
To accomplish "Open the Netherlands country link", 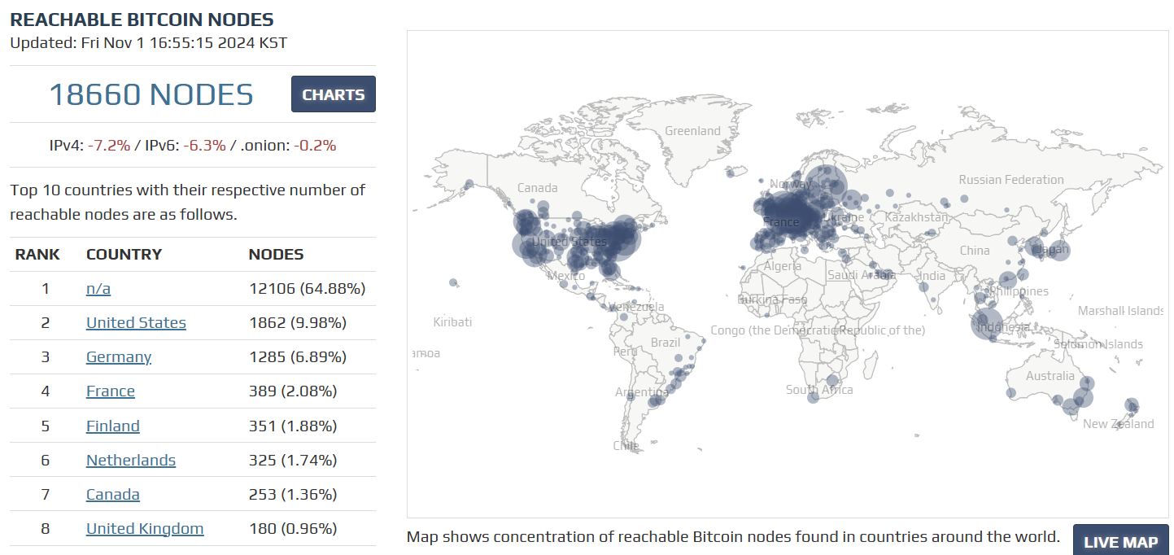I will (131, 460).
